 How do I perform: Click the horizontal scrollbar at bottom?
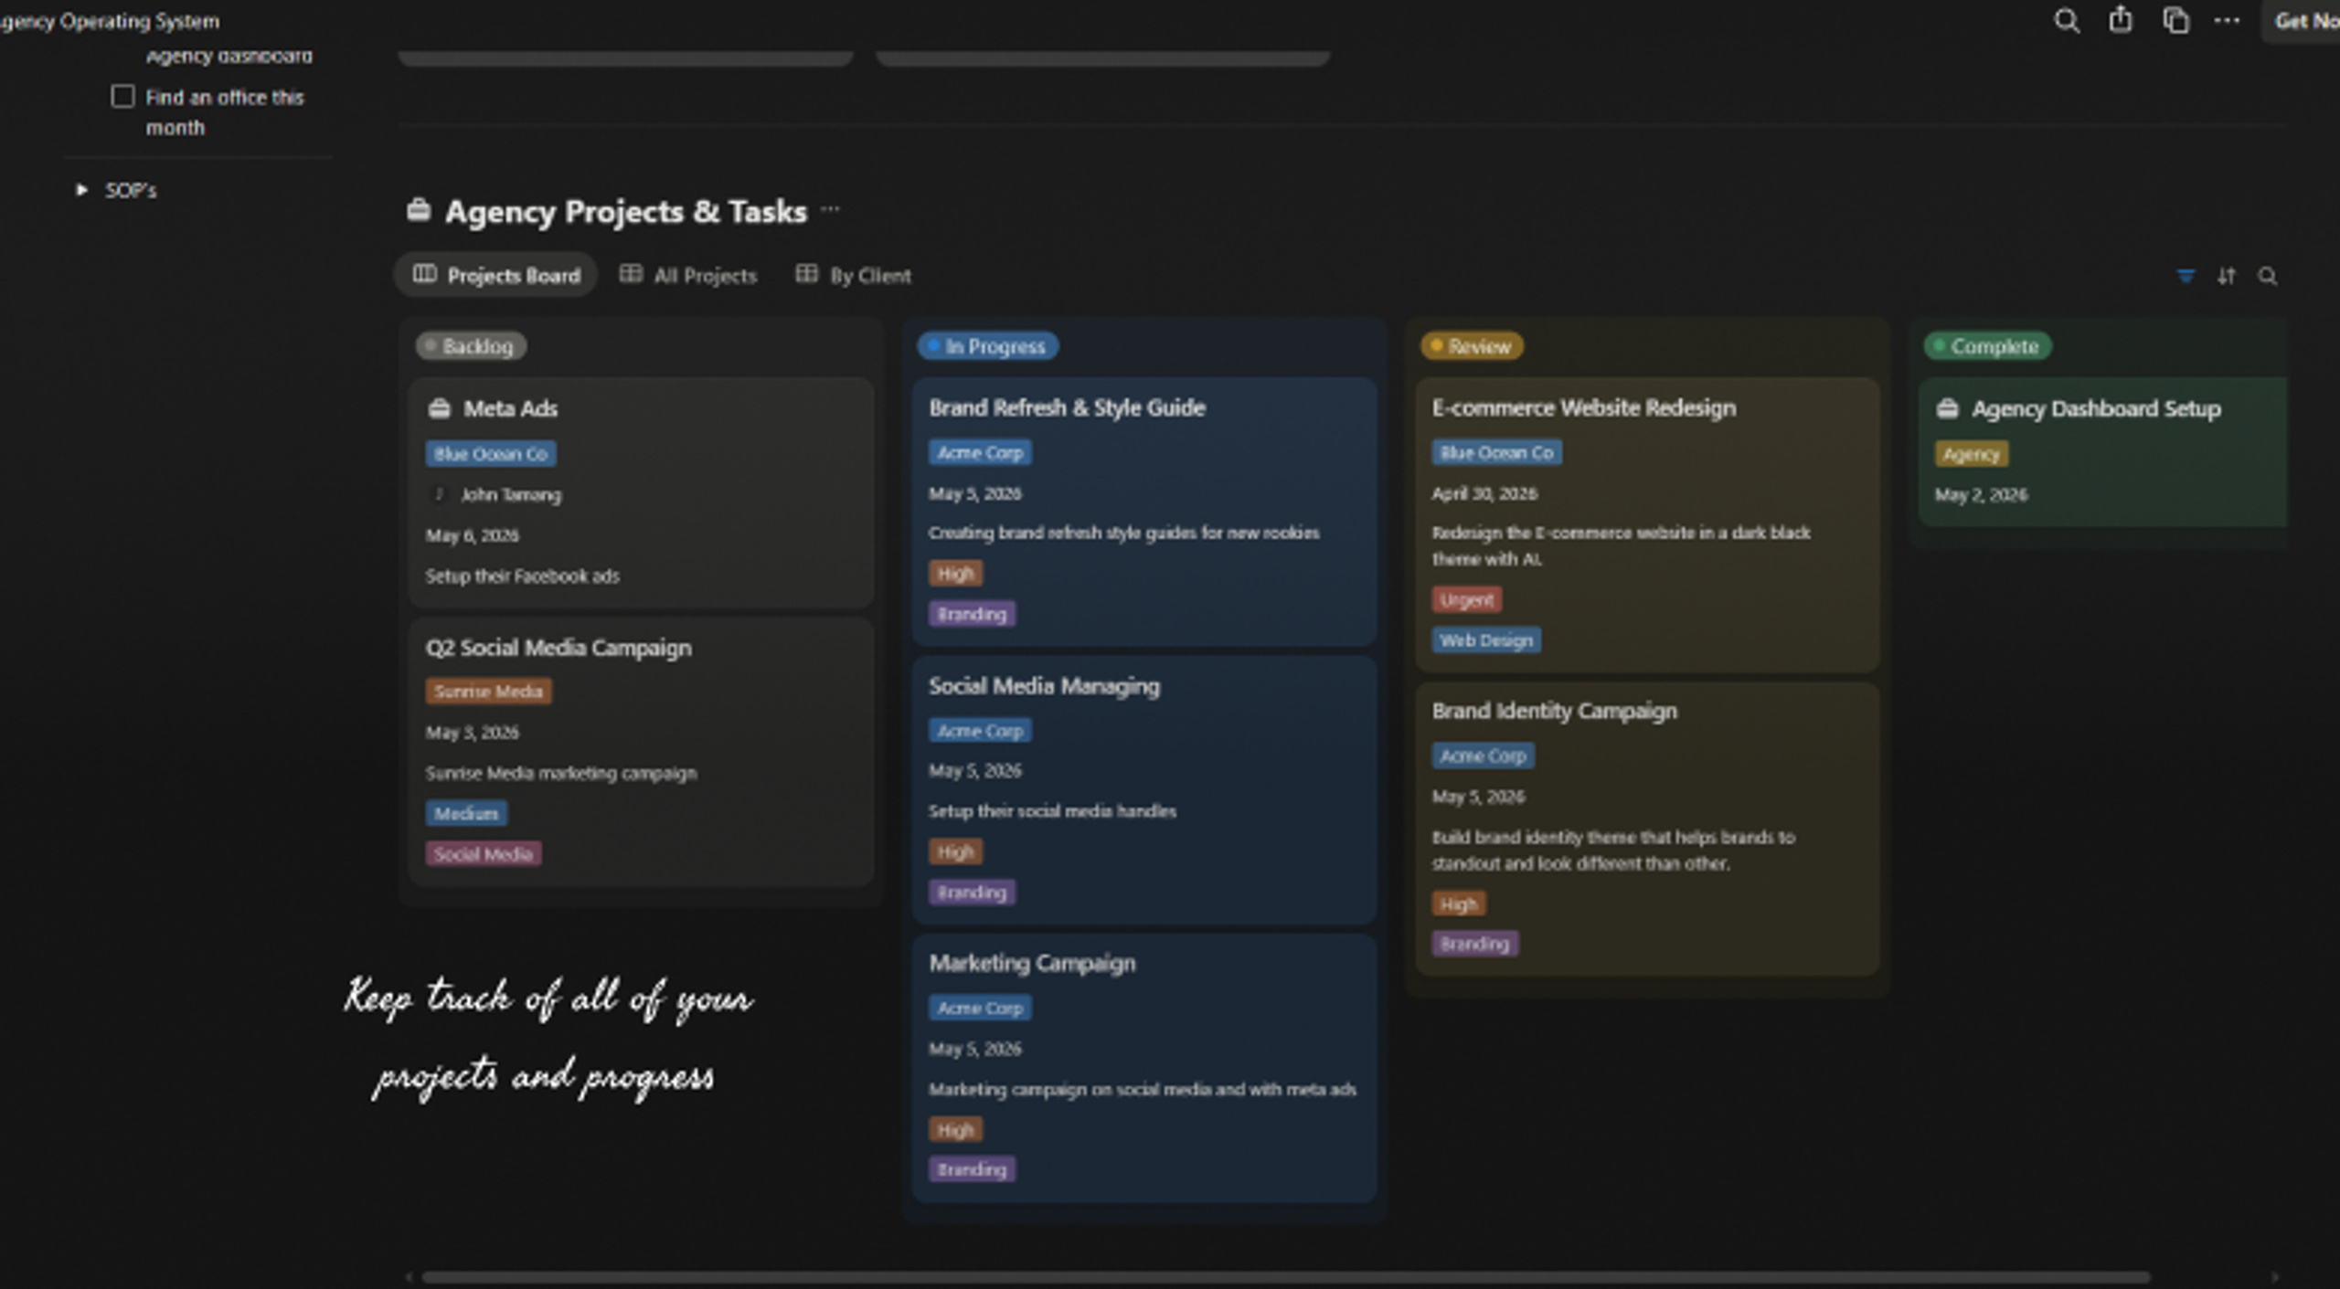point(1285,1277)
